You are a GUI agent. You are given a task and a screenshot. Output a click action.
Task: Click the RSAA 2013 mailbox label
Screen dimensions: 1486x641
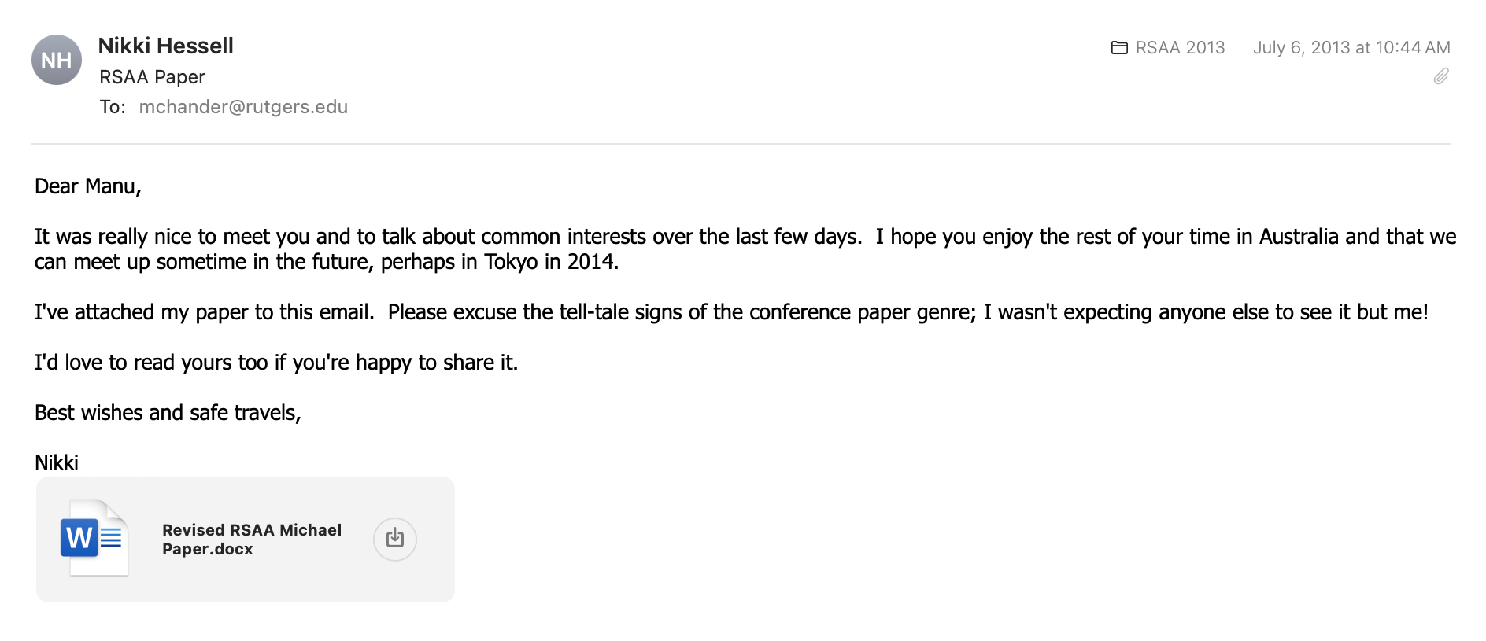(x=1179, y=48)
